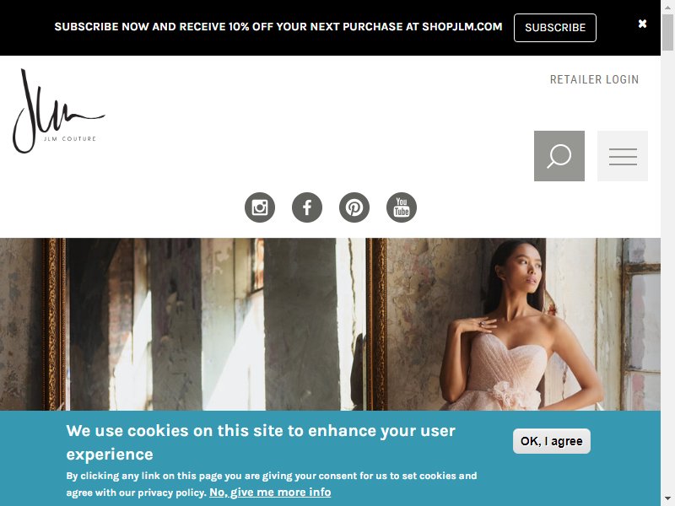
Task: Go to home via JLM Couture logo
Action: click(58, 111)
